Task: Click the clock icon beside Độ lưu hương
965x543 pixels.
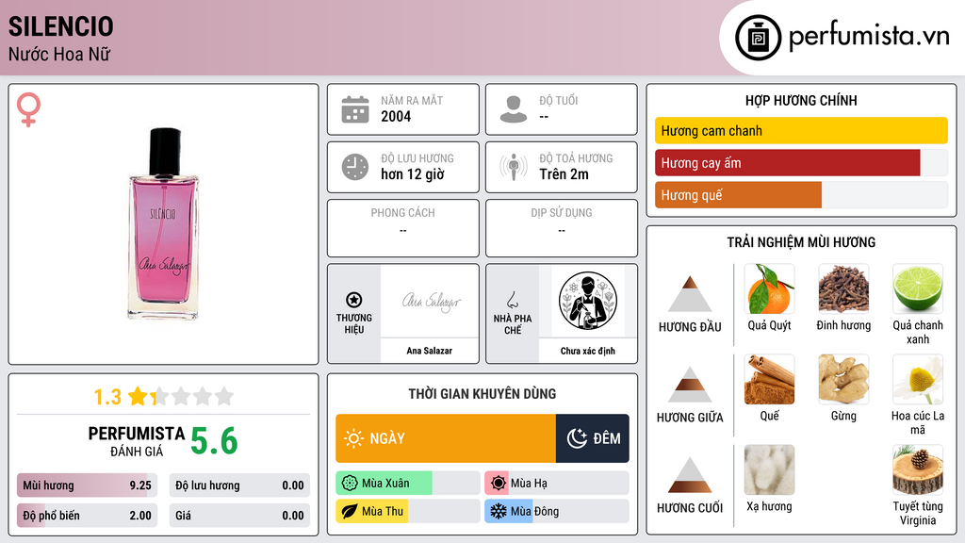Action: [355, 167]
